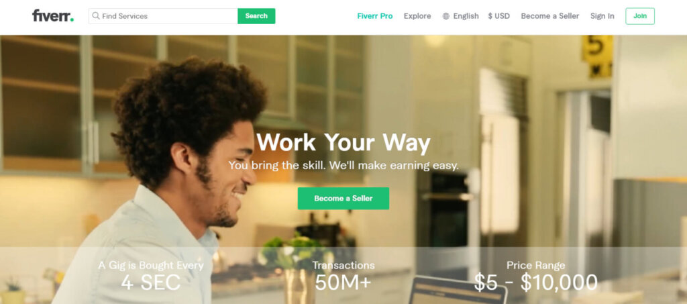Open the English language selector
Screen dimensions: 687x304
pyautogui.click(x=466, y=16)
